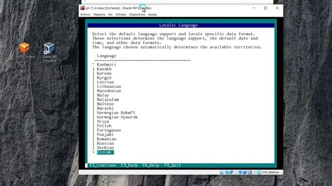Viewport: 332px width, 186px height.
Task: Select Portuguese in the language list
Action: 109,130
